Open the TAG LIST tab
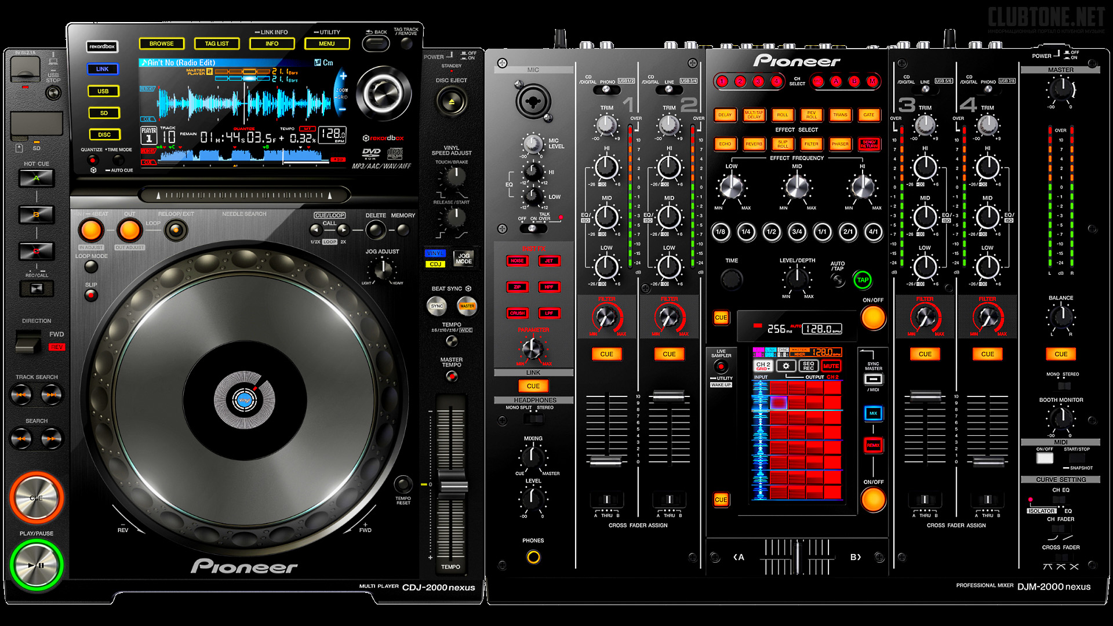This screenshot has height=626, width=1113. (x=217, y=43)
